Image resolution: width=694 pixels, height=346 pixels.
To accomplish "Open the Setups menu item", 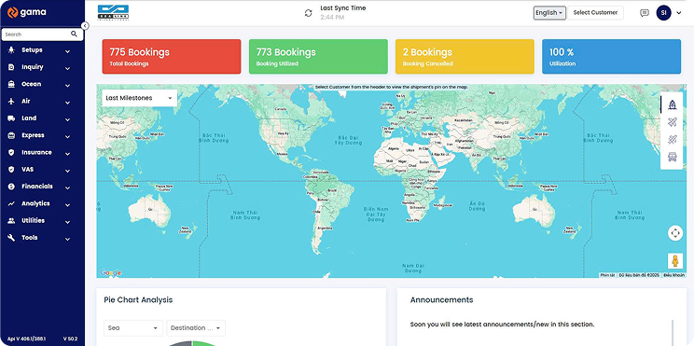I will coord(42,50).
